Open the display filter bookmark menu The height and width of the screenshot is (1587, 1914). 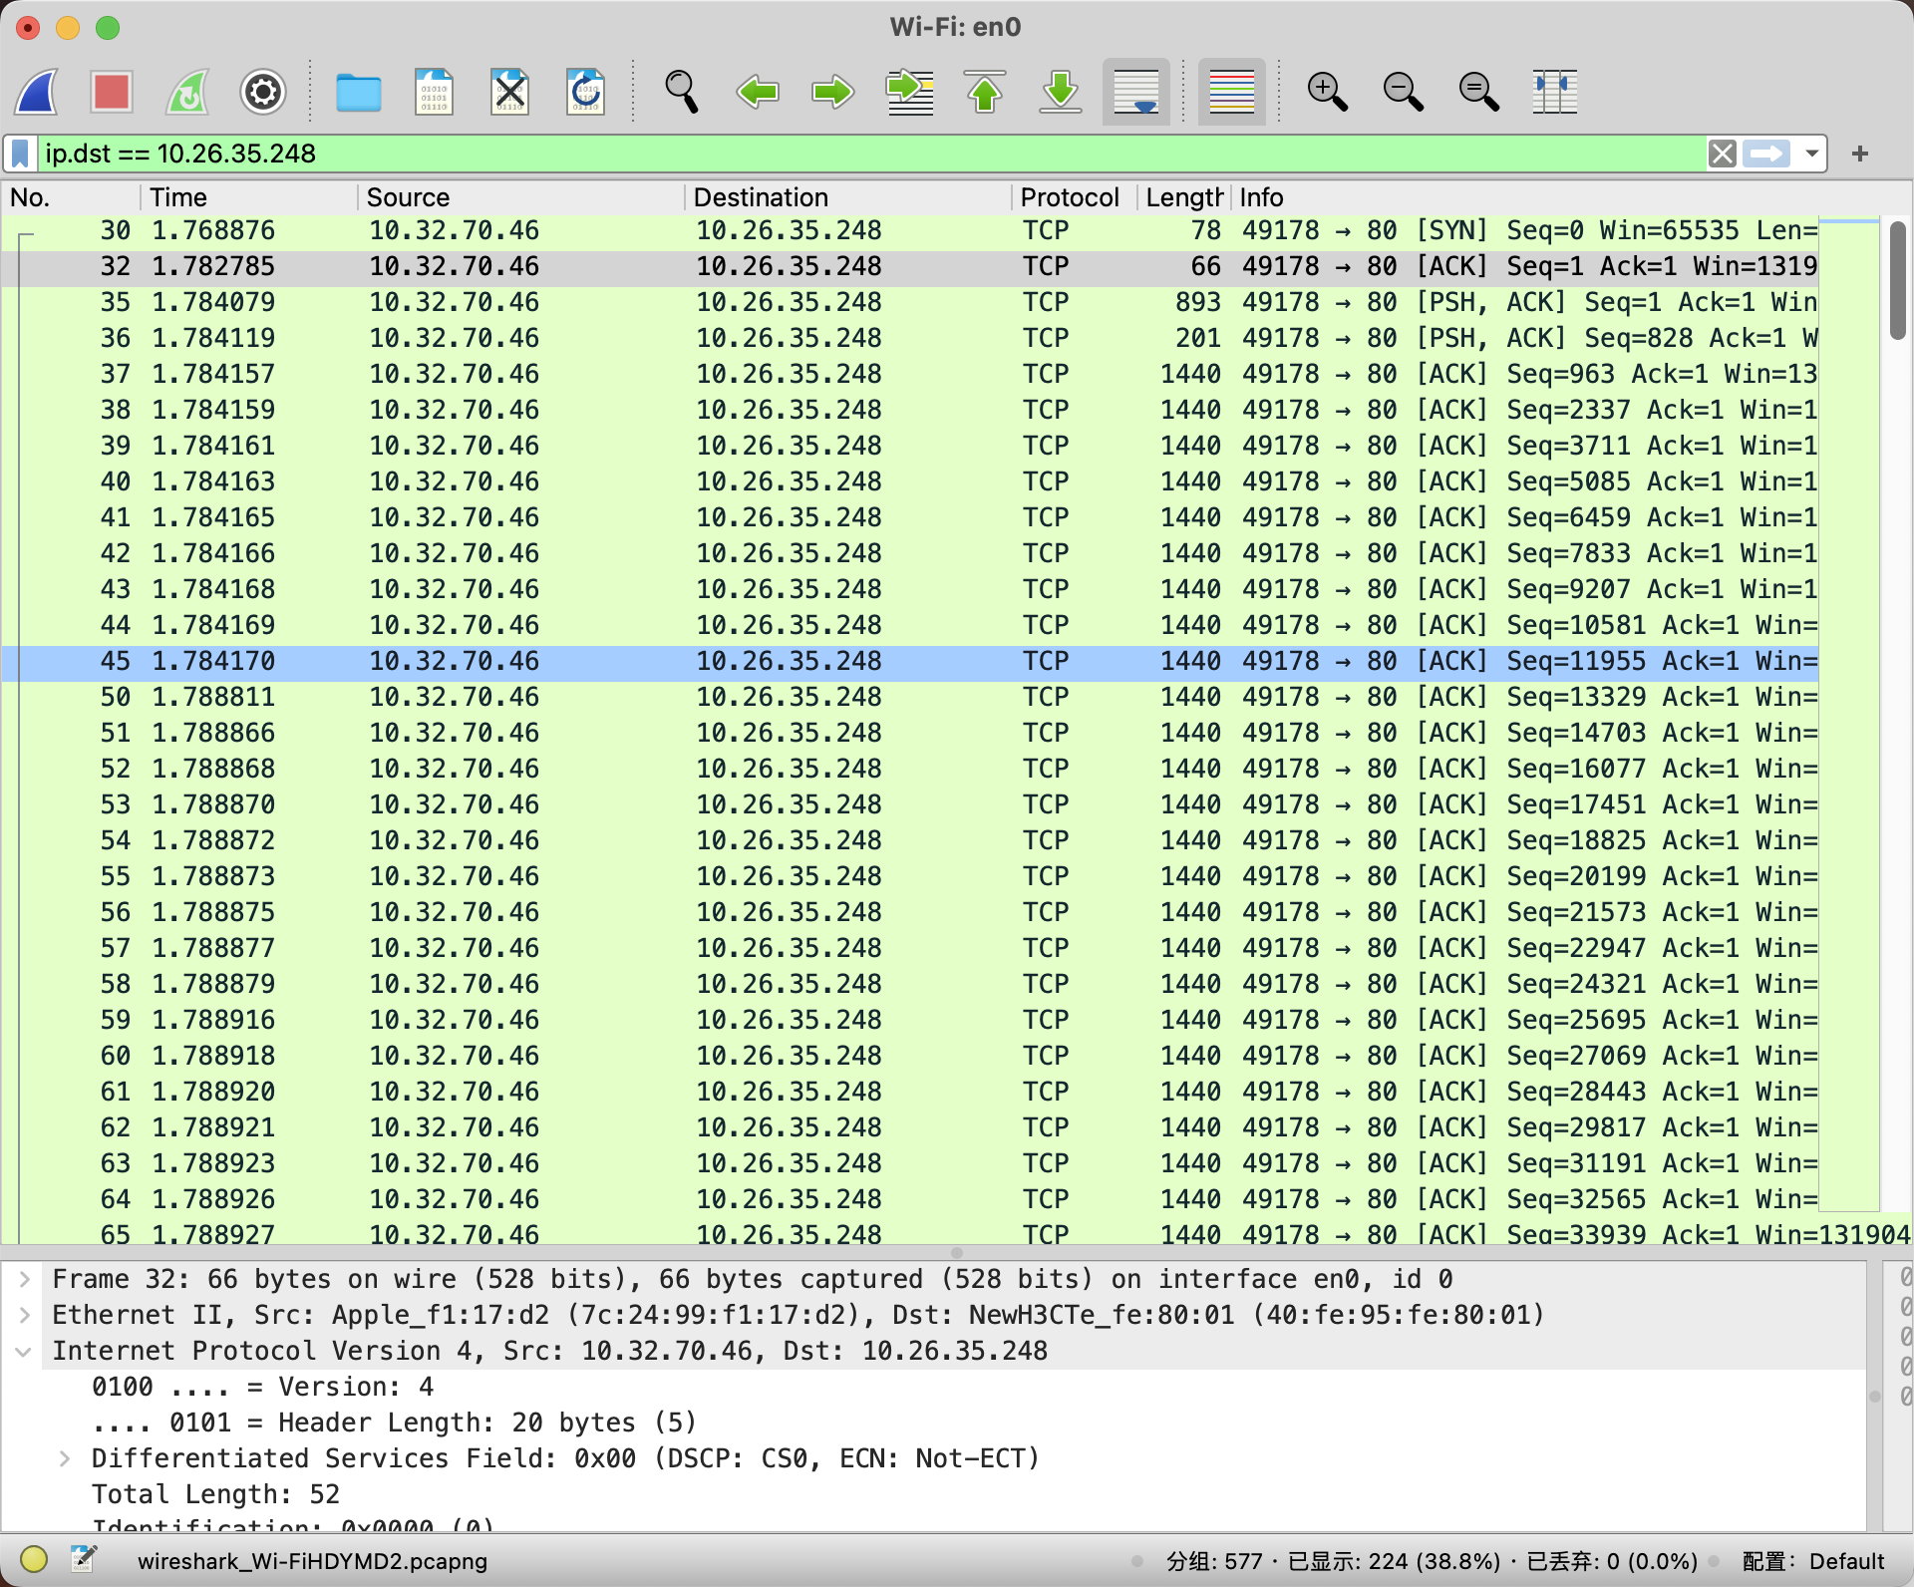point(20,154)
